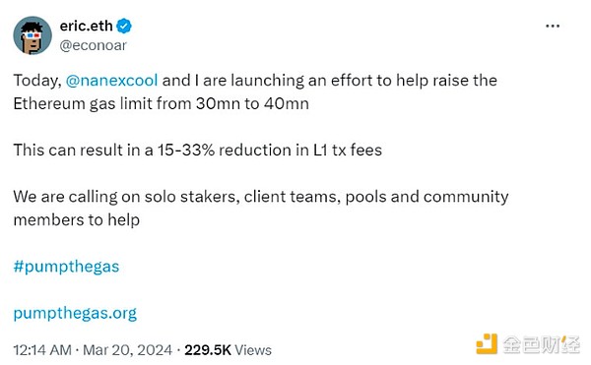Open the three-dot more options menu

tap(553, 26)
